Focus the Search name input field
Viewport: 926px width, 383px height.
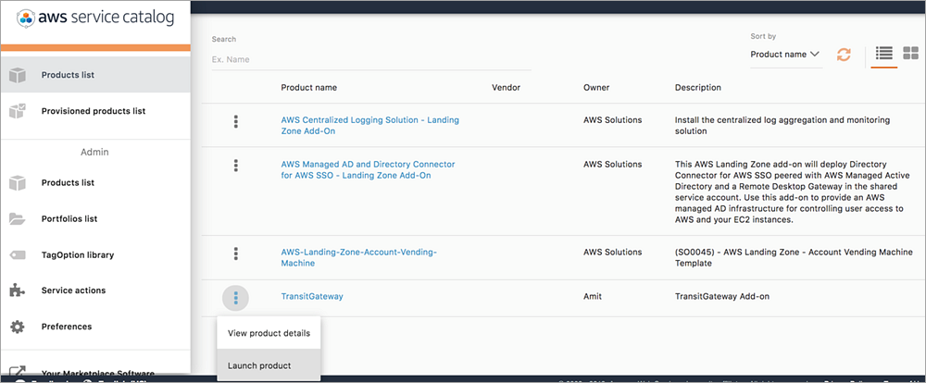pos(371,59)
